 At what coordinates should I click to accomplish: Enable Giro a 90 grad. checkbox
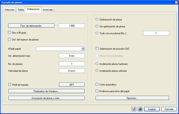click(x=9, y=33)
